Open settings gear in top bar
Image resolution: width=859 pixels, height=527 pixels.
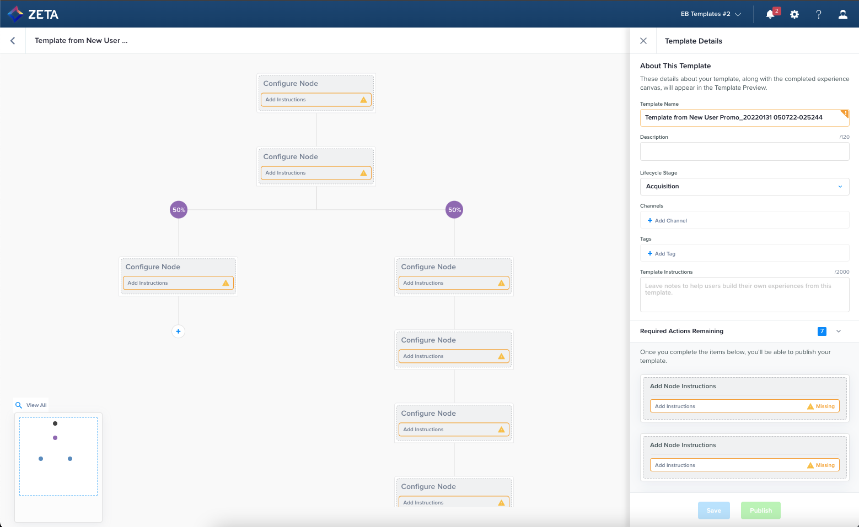click(x=794, y=14)
